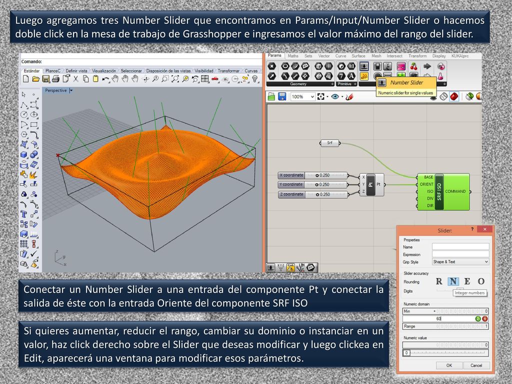Toggle the green selected-only preview icon

coord(469,96)
